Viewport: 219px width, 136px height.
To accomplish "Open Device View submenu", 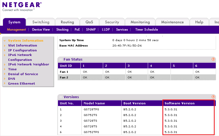I will click(x=41, y=29).
